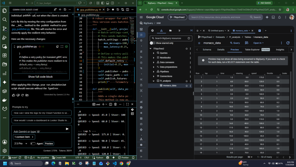Switch to the Insights tab

(280, 49)
